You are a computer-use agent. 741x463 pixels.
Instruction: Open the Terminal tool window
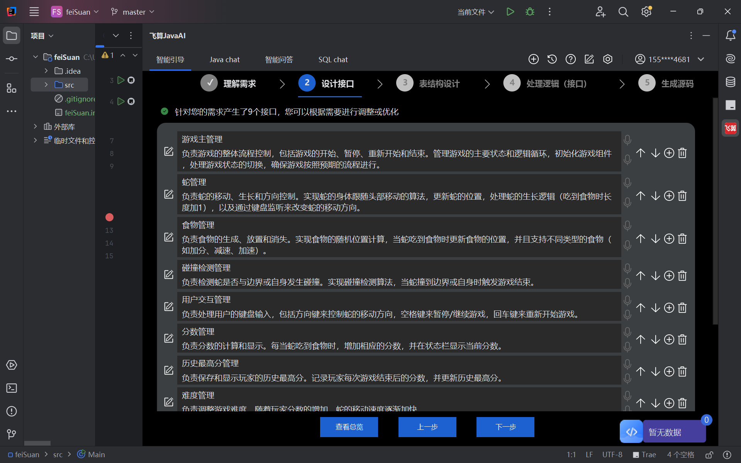12,388
